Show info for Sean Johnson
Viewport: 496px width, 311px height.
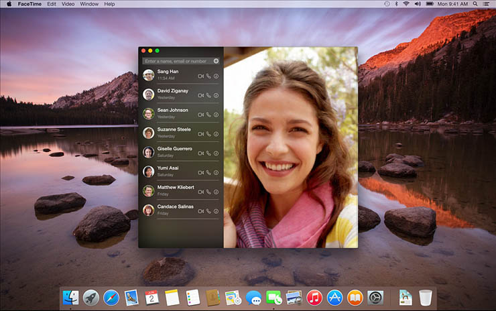(216, 115)
